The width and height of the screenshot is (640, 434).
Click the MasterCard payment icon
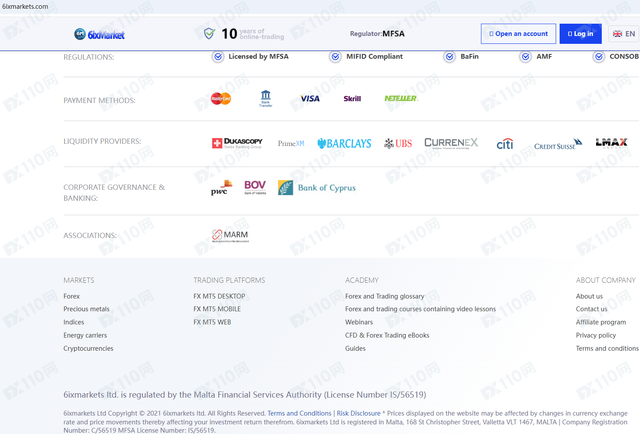221,99
